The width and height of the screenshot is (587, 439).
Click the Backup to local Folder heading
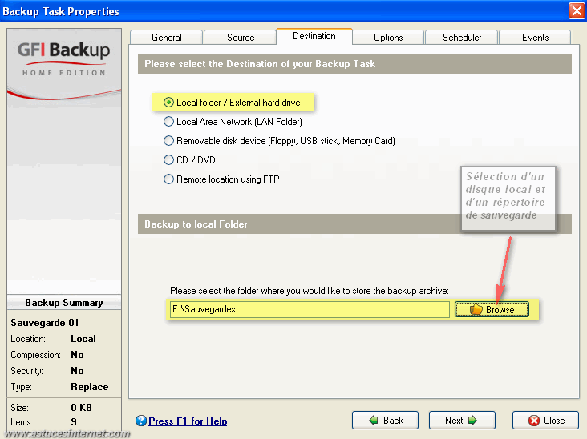tap(196, 224)
